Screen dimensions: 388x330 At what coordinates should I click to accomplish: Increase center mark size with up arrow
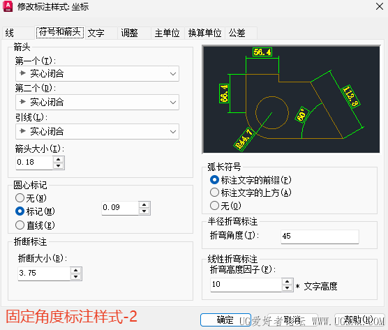[144, 205]
